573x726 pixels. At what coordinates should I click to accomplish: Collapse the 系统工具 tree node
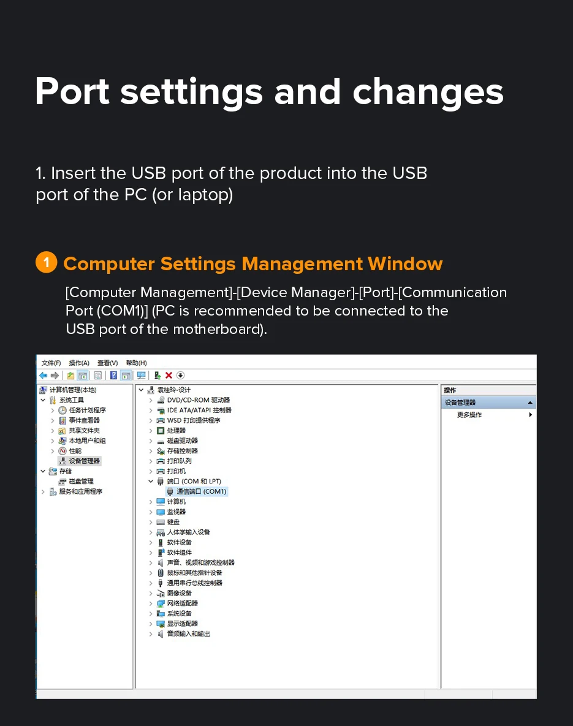pos(43,400)
